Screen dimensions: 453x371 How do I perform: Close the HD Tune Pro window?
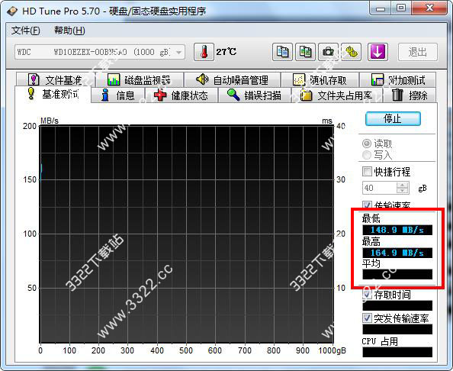(429, 8)
